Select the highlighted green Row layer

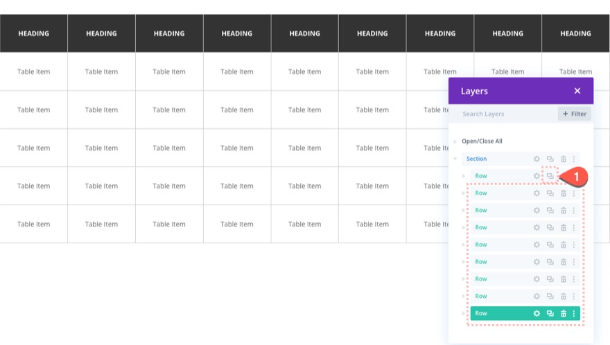(x=499, y=314)
